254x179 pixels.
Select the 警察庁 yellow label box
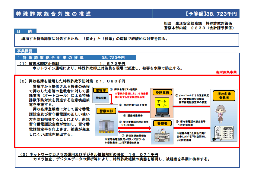101,91
